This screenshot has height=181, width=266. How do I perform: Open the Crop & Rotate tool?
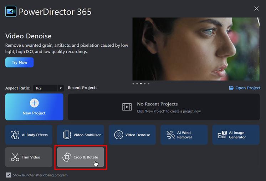pos(81,157)
